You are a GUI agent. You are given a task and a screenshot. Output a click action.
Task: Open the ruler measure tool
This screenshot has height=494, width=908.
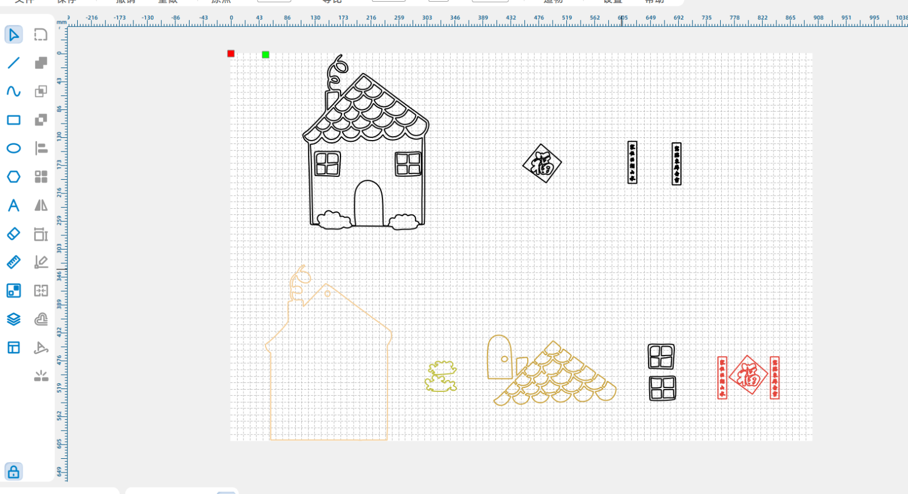click(14, 262)
